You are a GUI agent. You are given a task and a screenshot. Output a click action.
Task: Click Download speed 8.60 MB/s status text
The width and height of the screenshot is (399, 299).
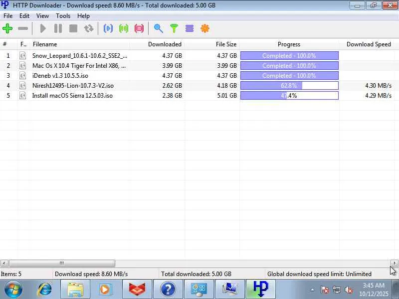coord(91,274)
